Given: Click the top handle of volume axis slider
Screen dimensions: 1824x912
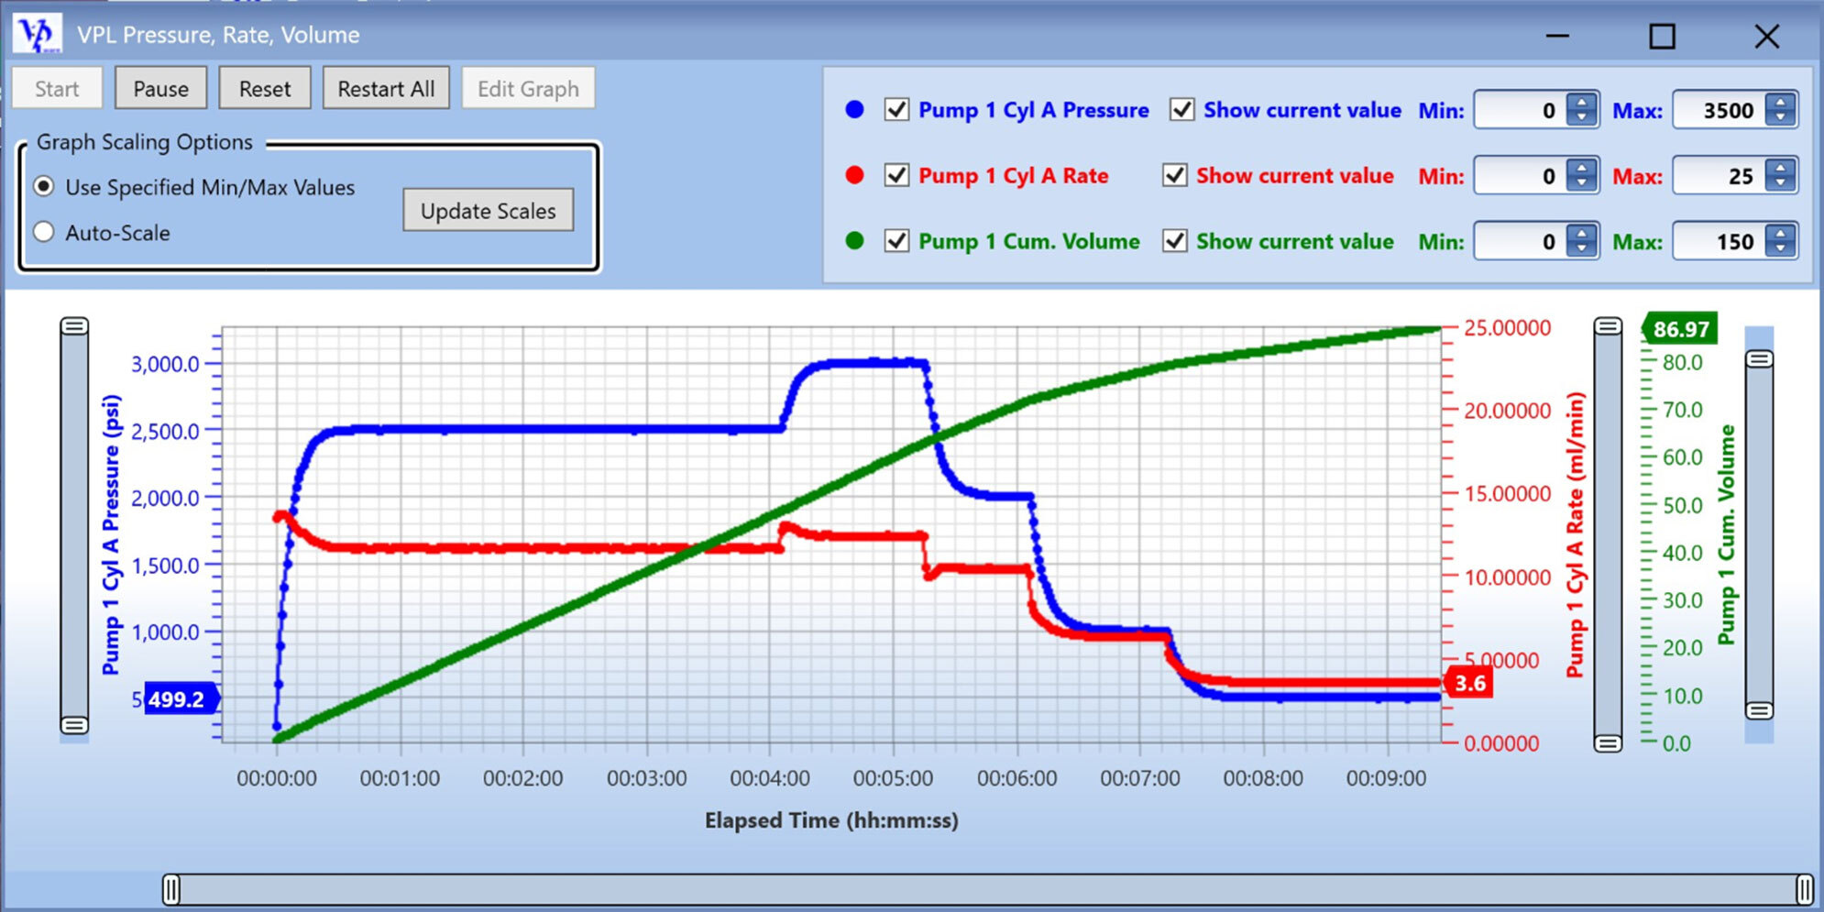Looking at the screenshot, I should point(1759,359).
